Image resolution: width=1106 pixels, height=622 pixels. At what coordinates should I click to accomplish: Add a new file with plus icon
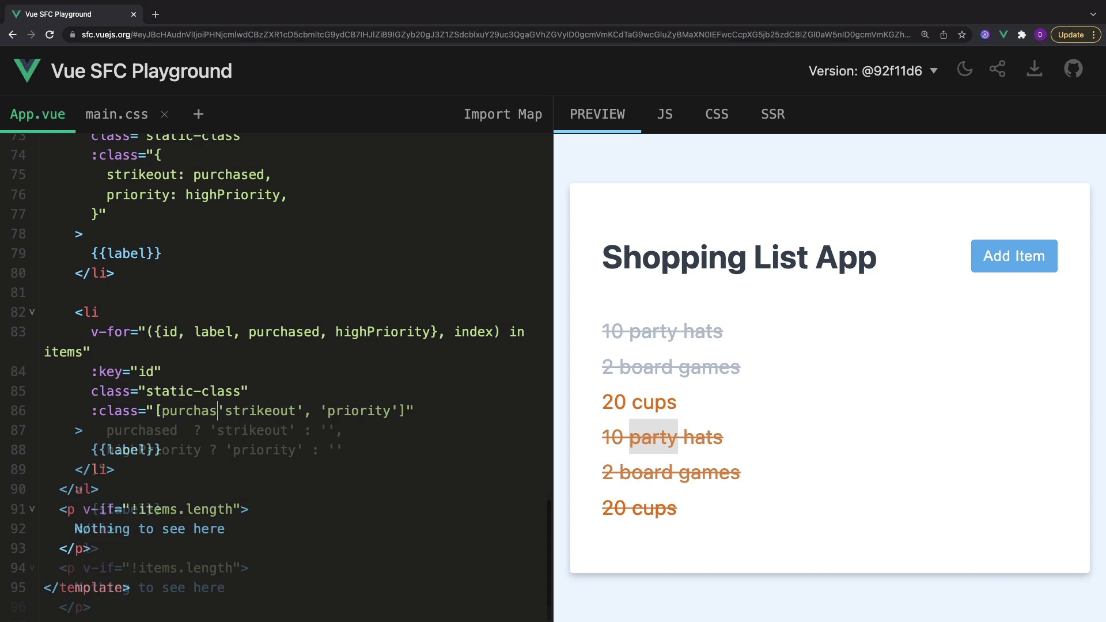click(198, 115)
